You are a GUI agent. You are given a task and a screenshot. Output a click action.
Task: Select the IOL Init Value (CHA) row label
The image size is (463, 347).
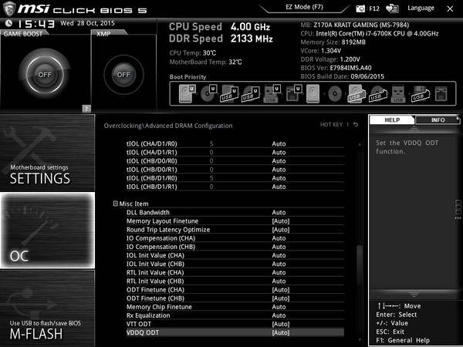[x=155, y=255]
